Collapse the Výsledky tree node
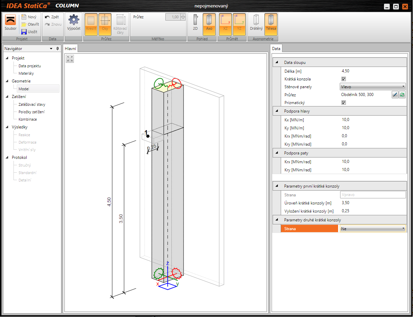The width and height of the screenshot is (413, 317). tap(7, 127)
